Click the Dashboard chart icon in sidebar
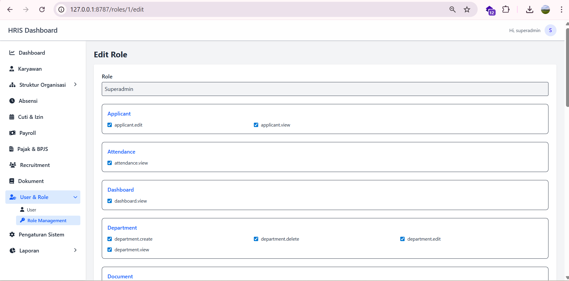The width and height of the screenshot is (569, 281). pos(12,53)
